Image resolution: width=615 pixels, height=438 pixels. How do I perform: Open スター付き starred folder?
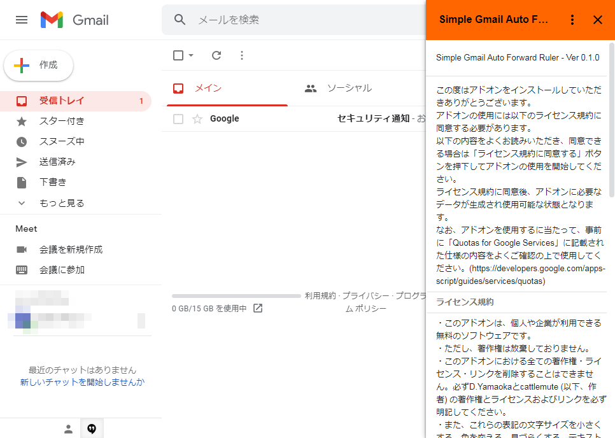coord(76,121)
